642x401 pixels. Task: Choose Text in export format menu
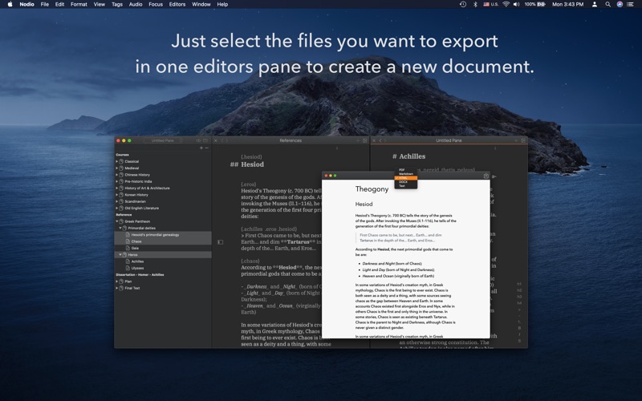pos(406,186)
